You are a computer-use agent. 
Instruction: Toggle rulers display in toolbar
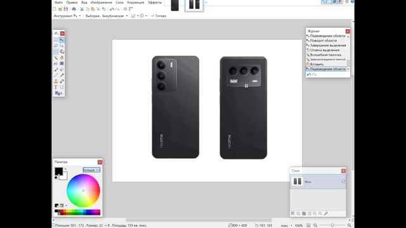[131, 9]
